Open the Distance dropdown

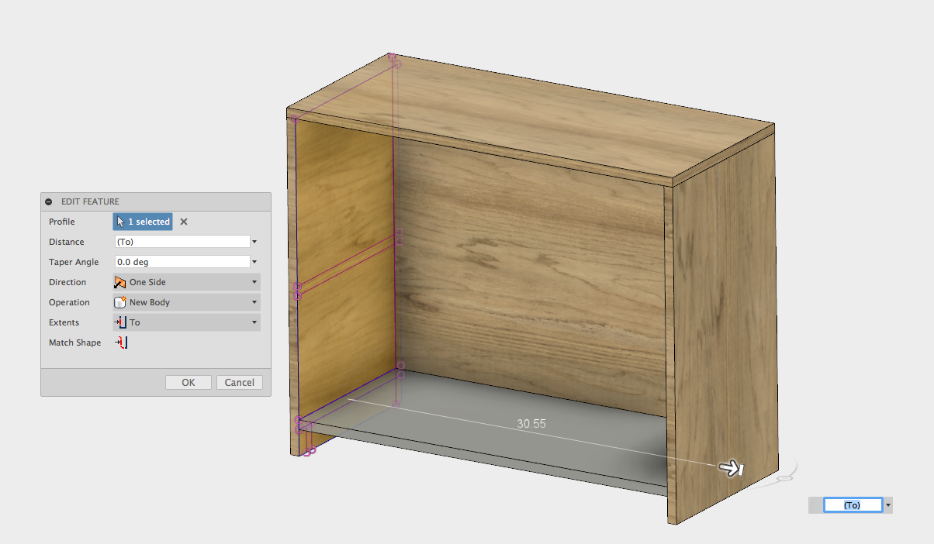[254, 241]
